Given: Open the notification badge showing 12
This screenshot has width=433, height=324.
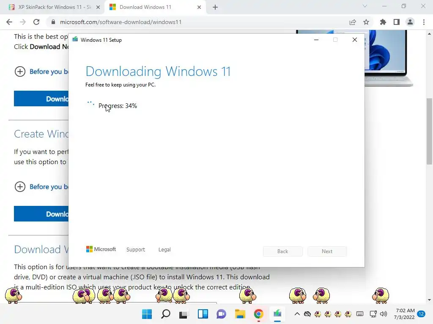Looking at the screenshot, I should point(421,314).
